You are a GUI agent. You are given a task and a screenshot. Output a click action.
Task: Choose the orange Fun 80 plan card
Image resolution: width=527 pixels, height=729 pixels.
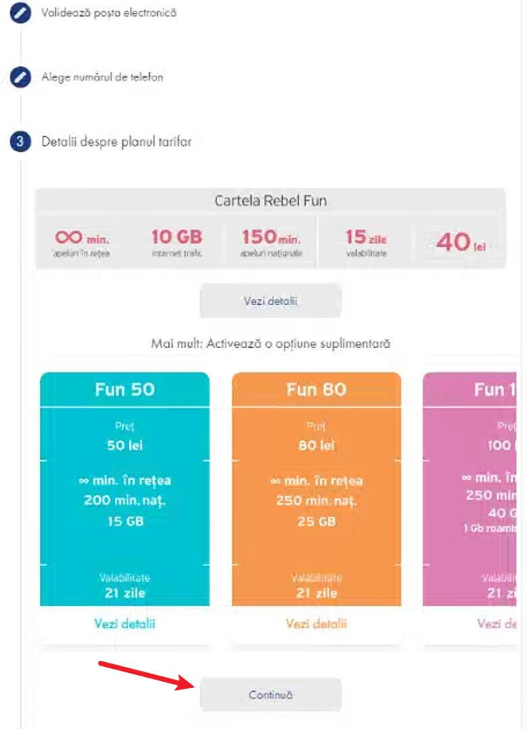316,500
